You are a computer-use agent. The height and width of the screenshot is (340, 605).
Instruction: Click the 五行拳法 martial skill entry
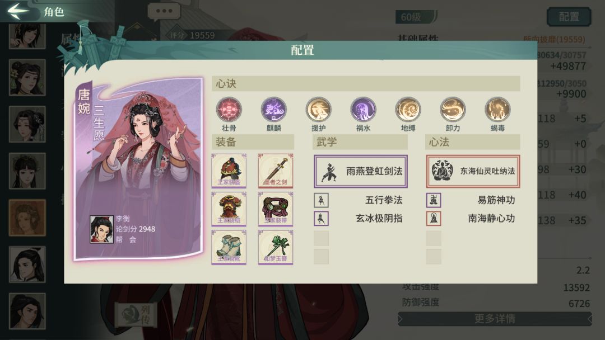[x=359, y=200]
